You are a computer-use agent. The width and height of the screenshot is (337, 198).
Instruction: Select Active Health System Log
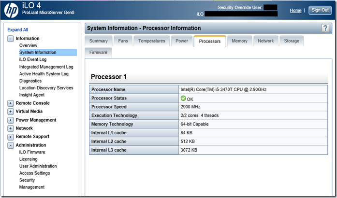click(44, 74)
